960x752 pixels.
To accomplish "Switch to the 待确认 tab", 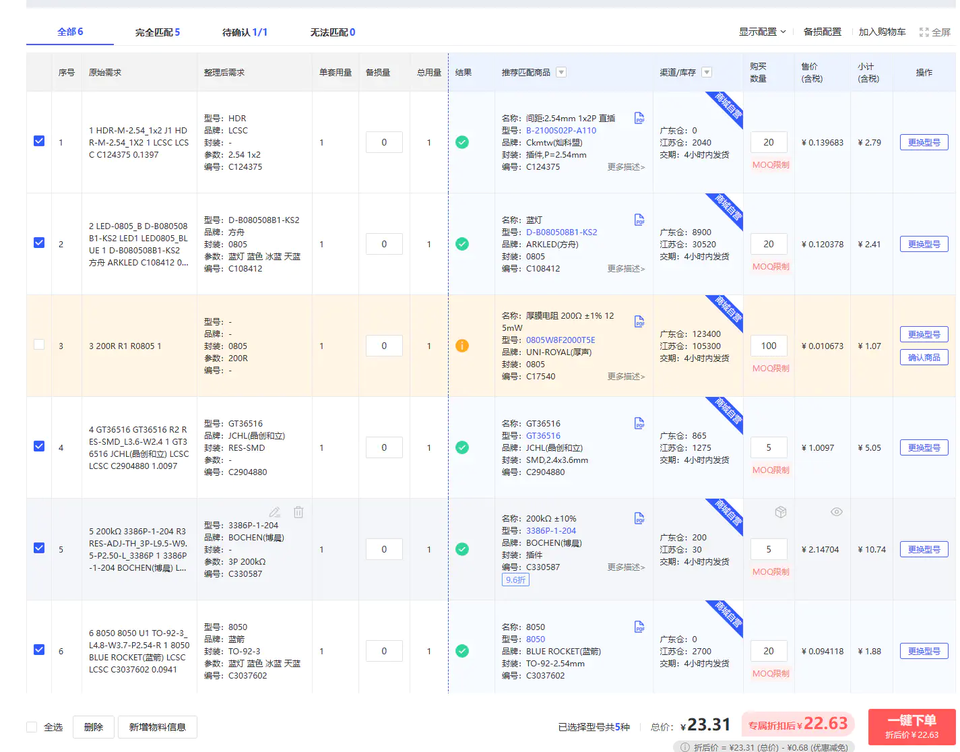I will 245,32.
